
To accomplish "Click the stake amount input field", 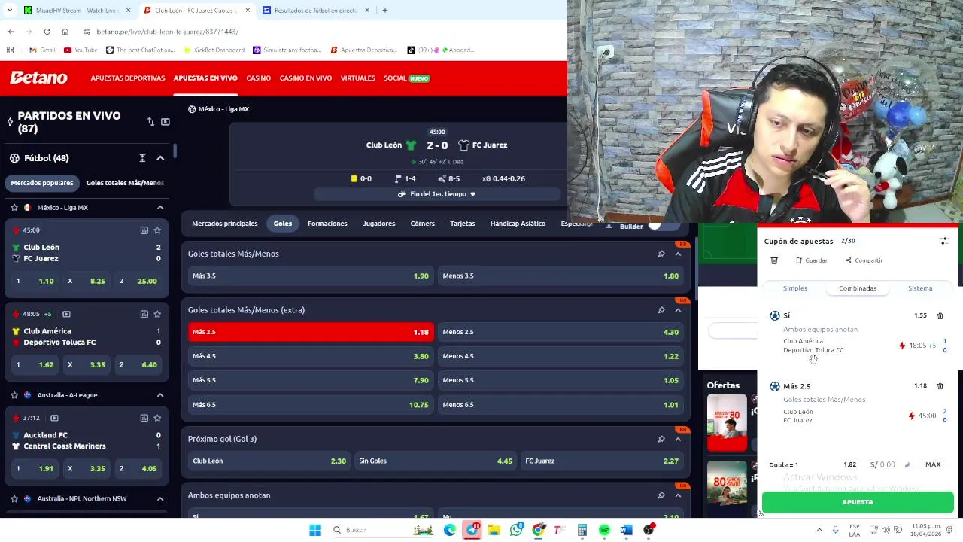I will click(x=882, y=464).
